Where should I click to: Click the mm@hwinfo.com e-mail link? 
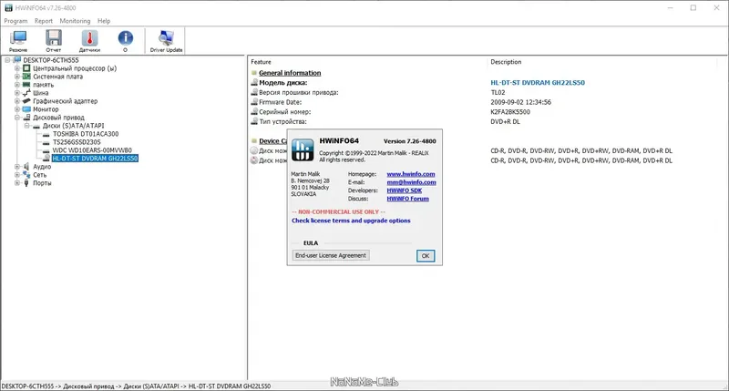coord(412,182)
